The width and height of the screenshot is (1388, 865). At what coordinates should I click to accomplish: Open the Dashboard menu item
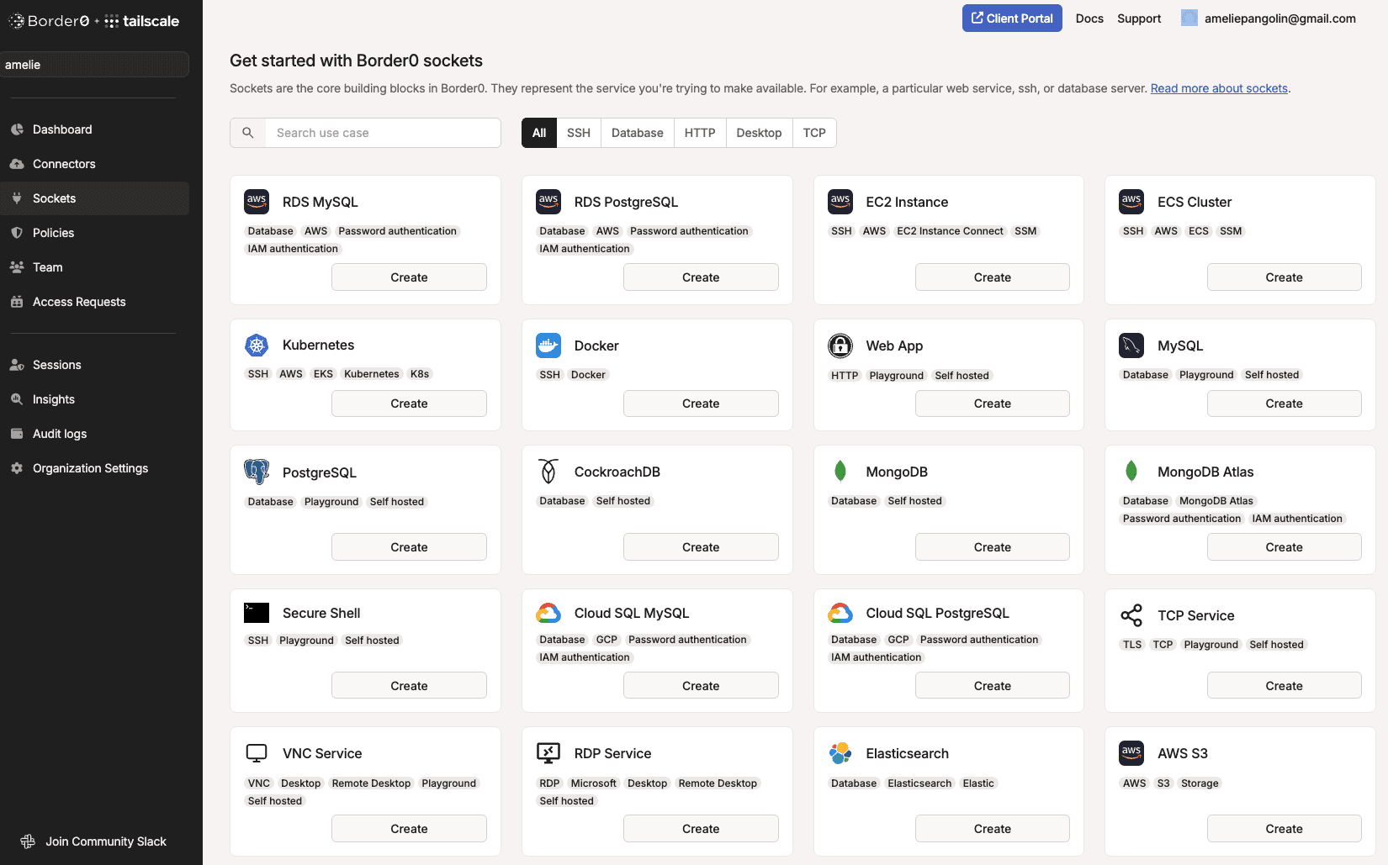[94, 129]
